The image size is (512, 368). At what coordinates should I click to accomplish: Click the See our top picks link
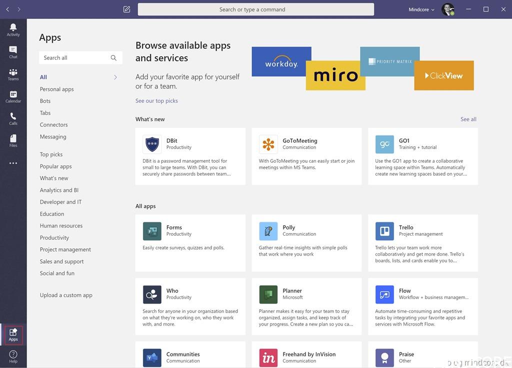[x=156, y=101]
